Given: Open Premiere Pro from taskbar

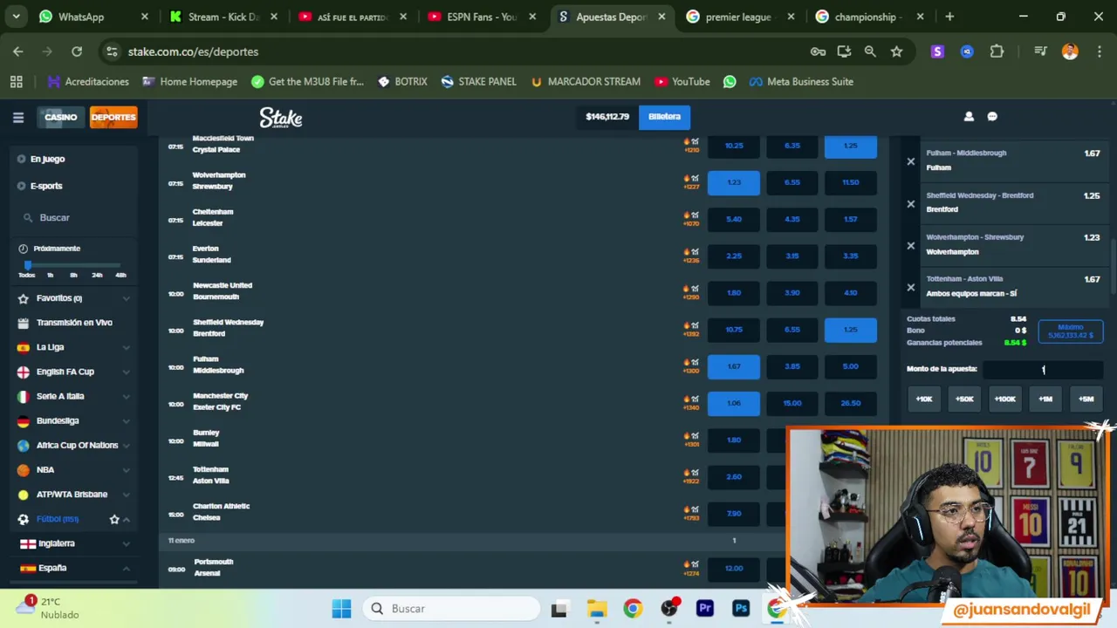Looking at the screenshot, I should tap(705, 609).
